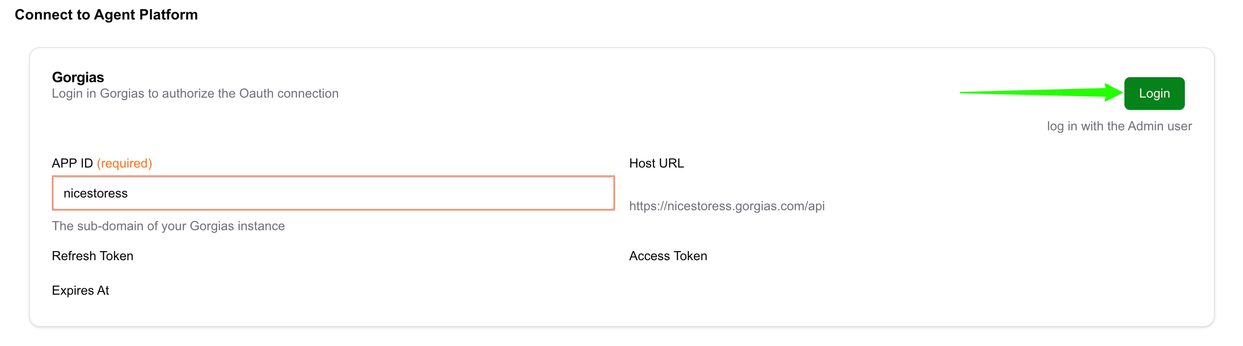Click the nicestoress text inside input

(95, 193)
